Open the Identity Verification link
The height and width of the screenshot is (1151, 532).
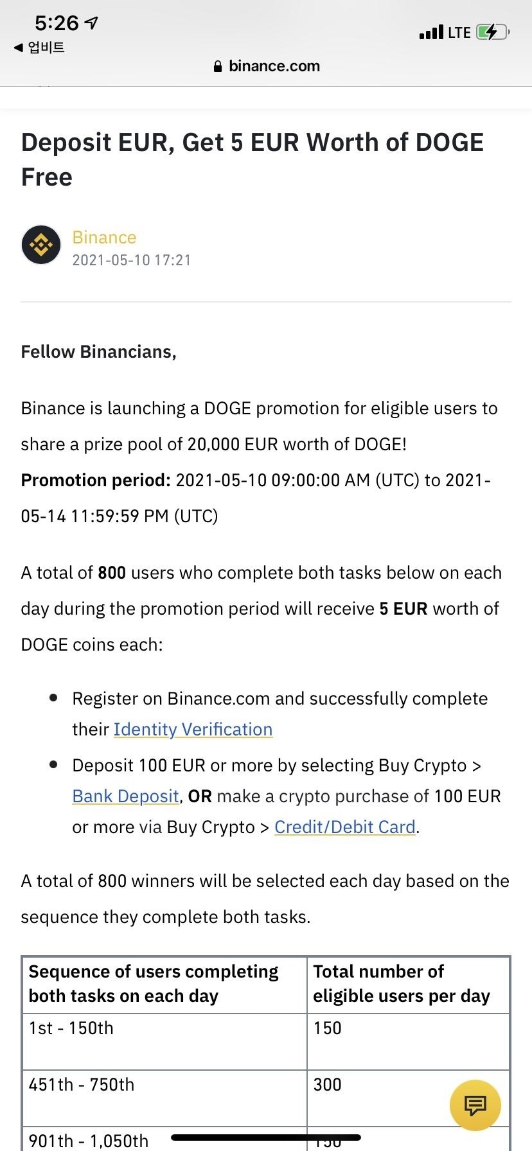(193, 730)
